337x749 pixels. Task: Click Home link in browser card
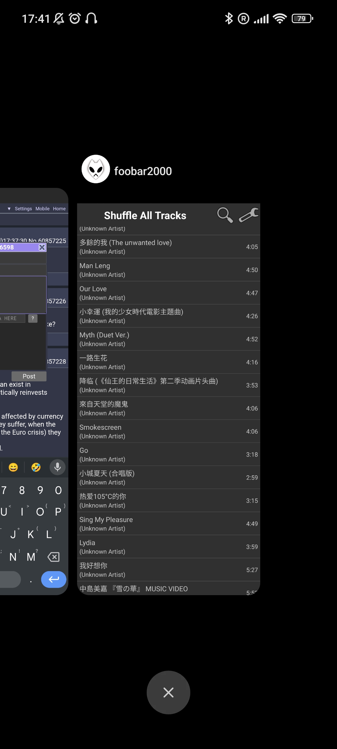(59, 208)
